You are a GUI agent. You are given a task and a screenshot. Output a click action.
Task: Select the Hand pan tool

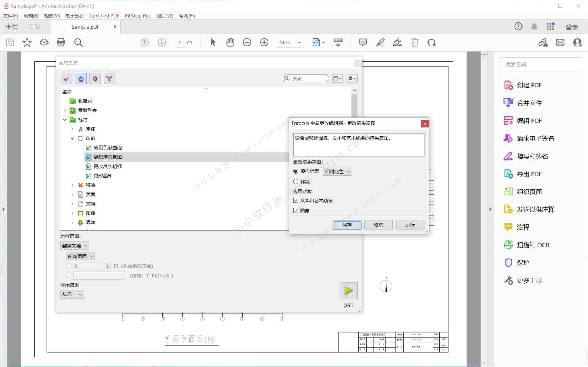point(230,43)
